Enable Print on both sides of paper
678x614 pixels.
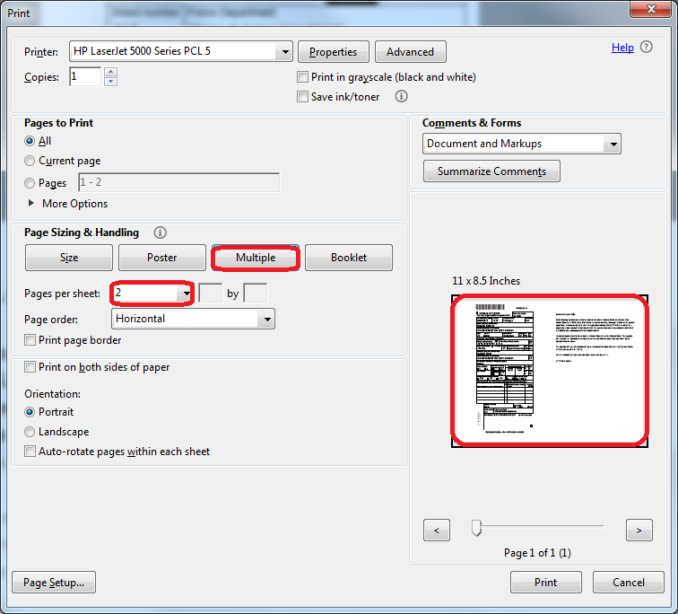(30, 367)
